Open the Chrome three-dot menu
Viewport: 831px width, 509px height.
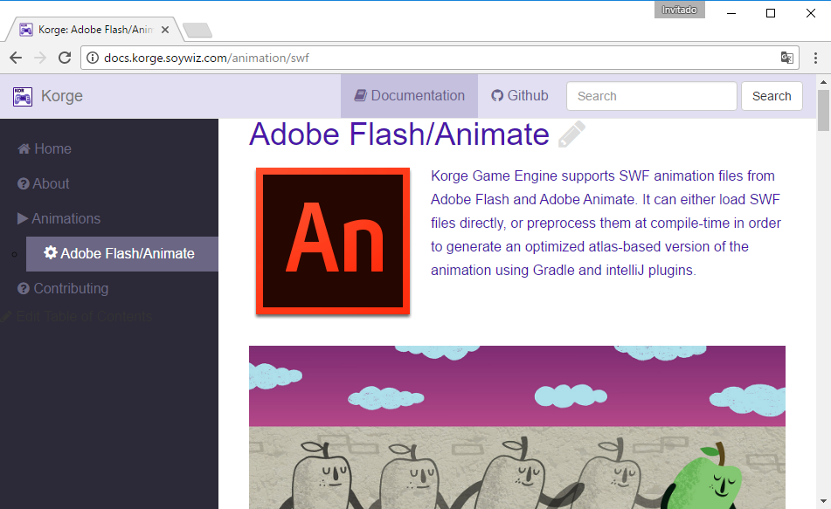(x=815, y=58)
